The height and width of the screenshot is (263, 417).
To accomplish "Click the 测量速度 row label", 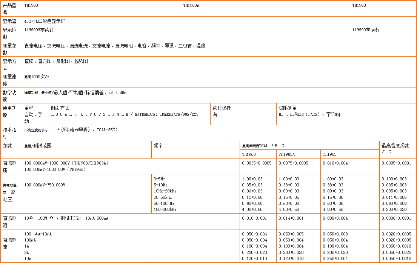I will (9, 80).
